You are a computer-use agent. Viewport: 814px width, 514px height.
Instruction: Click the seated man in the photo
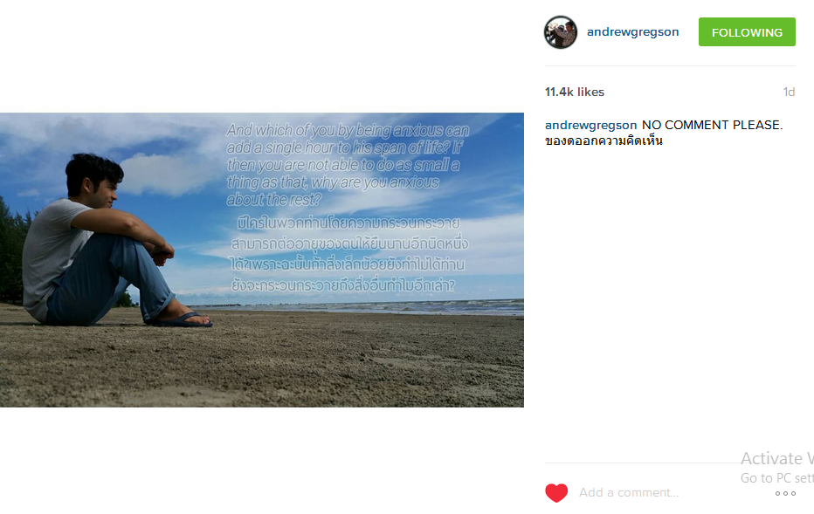104,241
